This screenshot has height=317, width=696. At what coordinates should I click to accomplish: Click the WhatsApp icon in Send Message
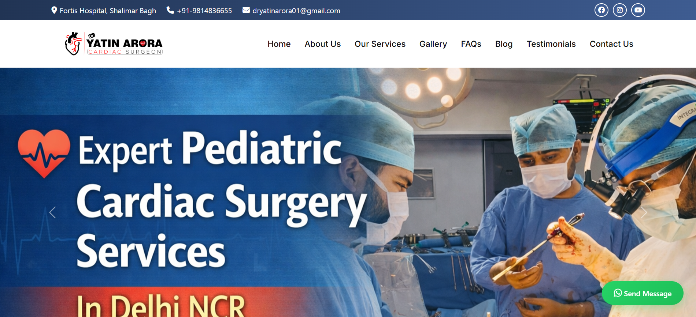click(x=618, y=293)
